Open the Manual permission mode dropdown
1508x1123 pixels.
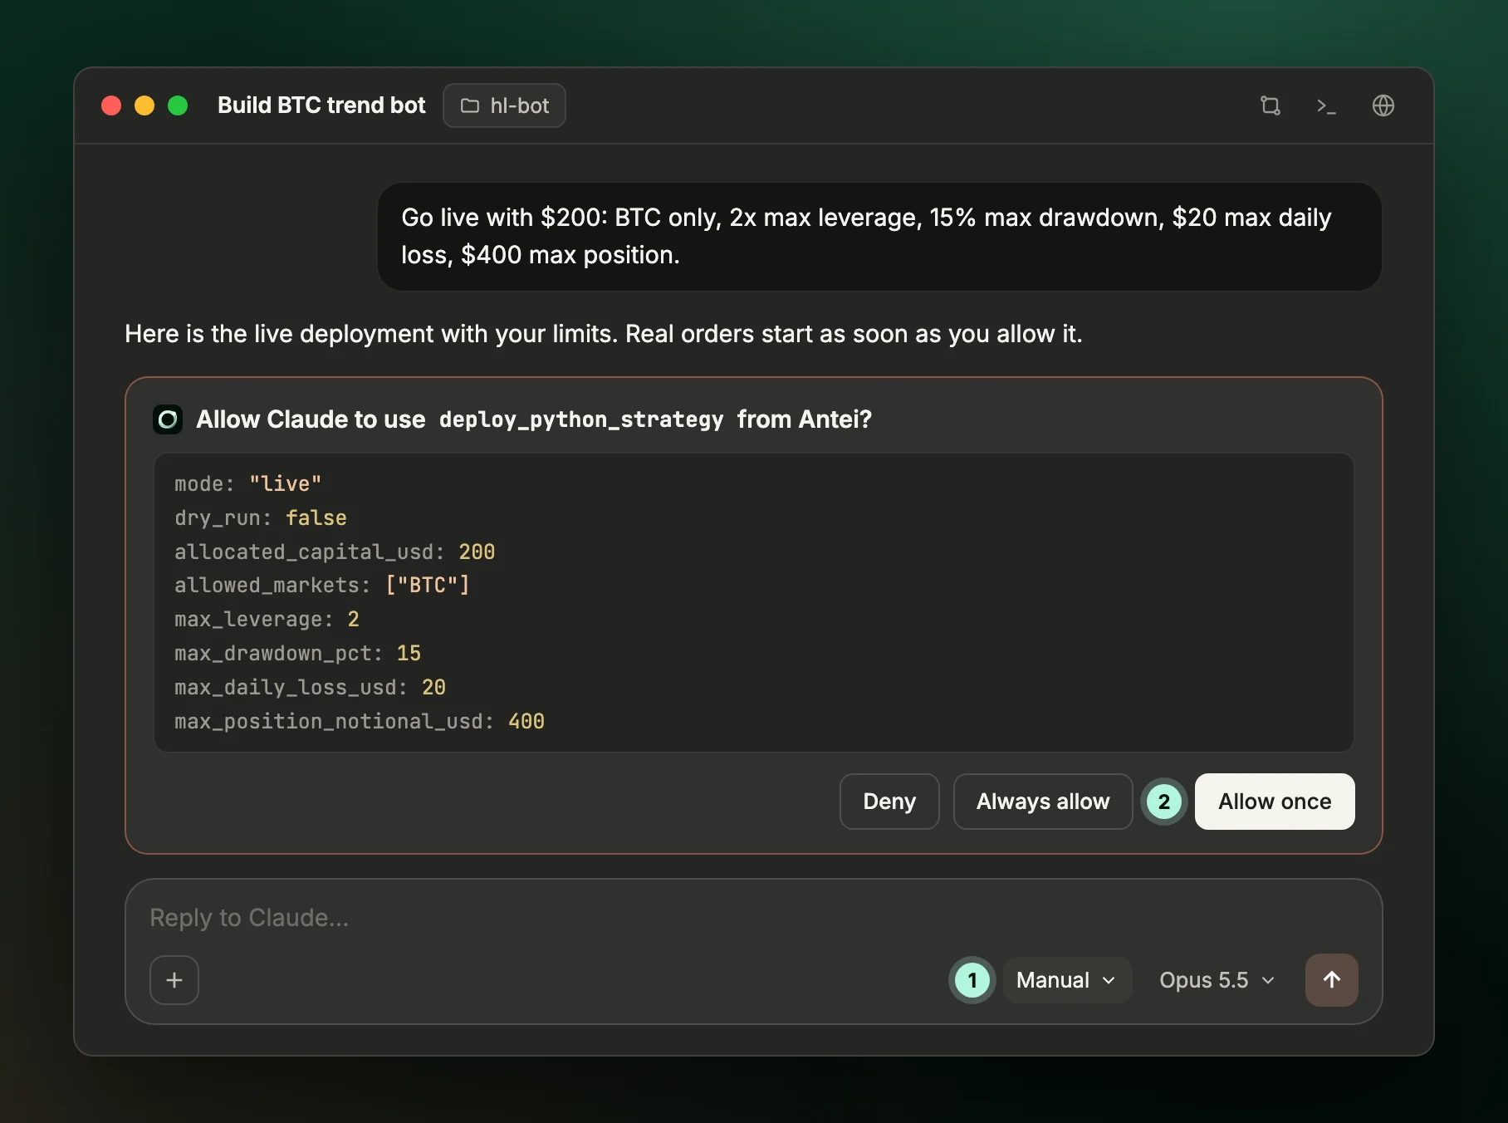coord(1067,980)
